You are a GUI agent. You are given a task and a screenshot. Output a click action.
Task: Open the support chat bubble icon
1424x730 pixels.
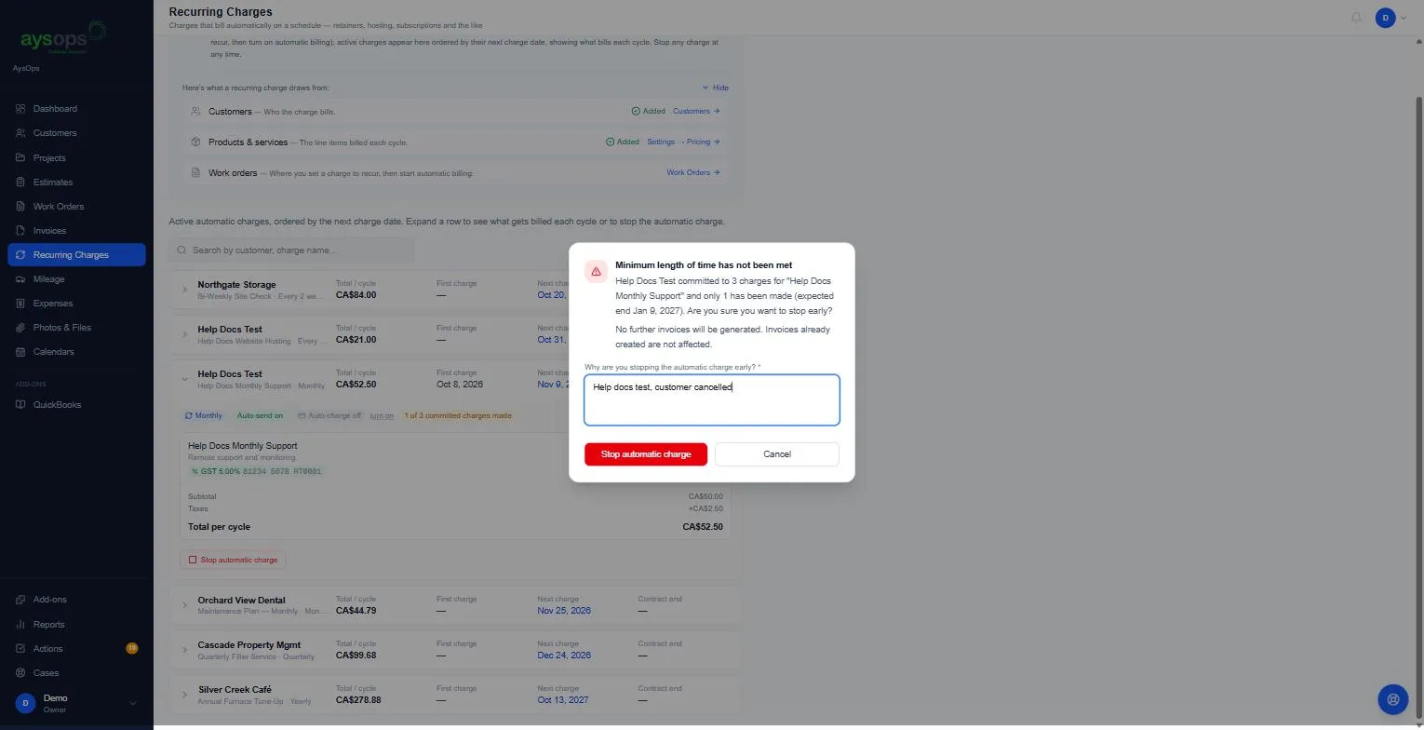point(1392,698)
